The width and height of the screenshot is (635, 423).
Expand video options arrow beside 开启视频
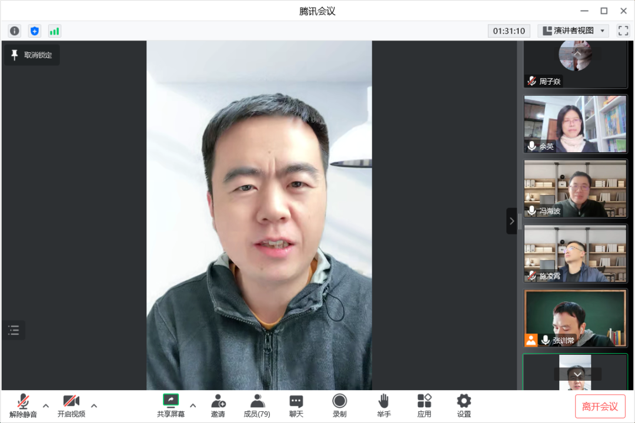click(x=94, y=405)
